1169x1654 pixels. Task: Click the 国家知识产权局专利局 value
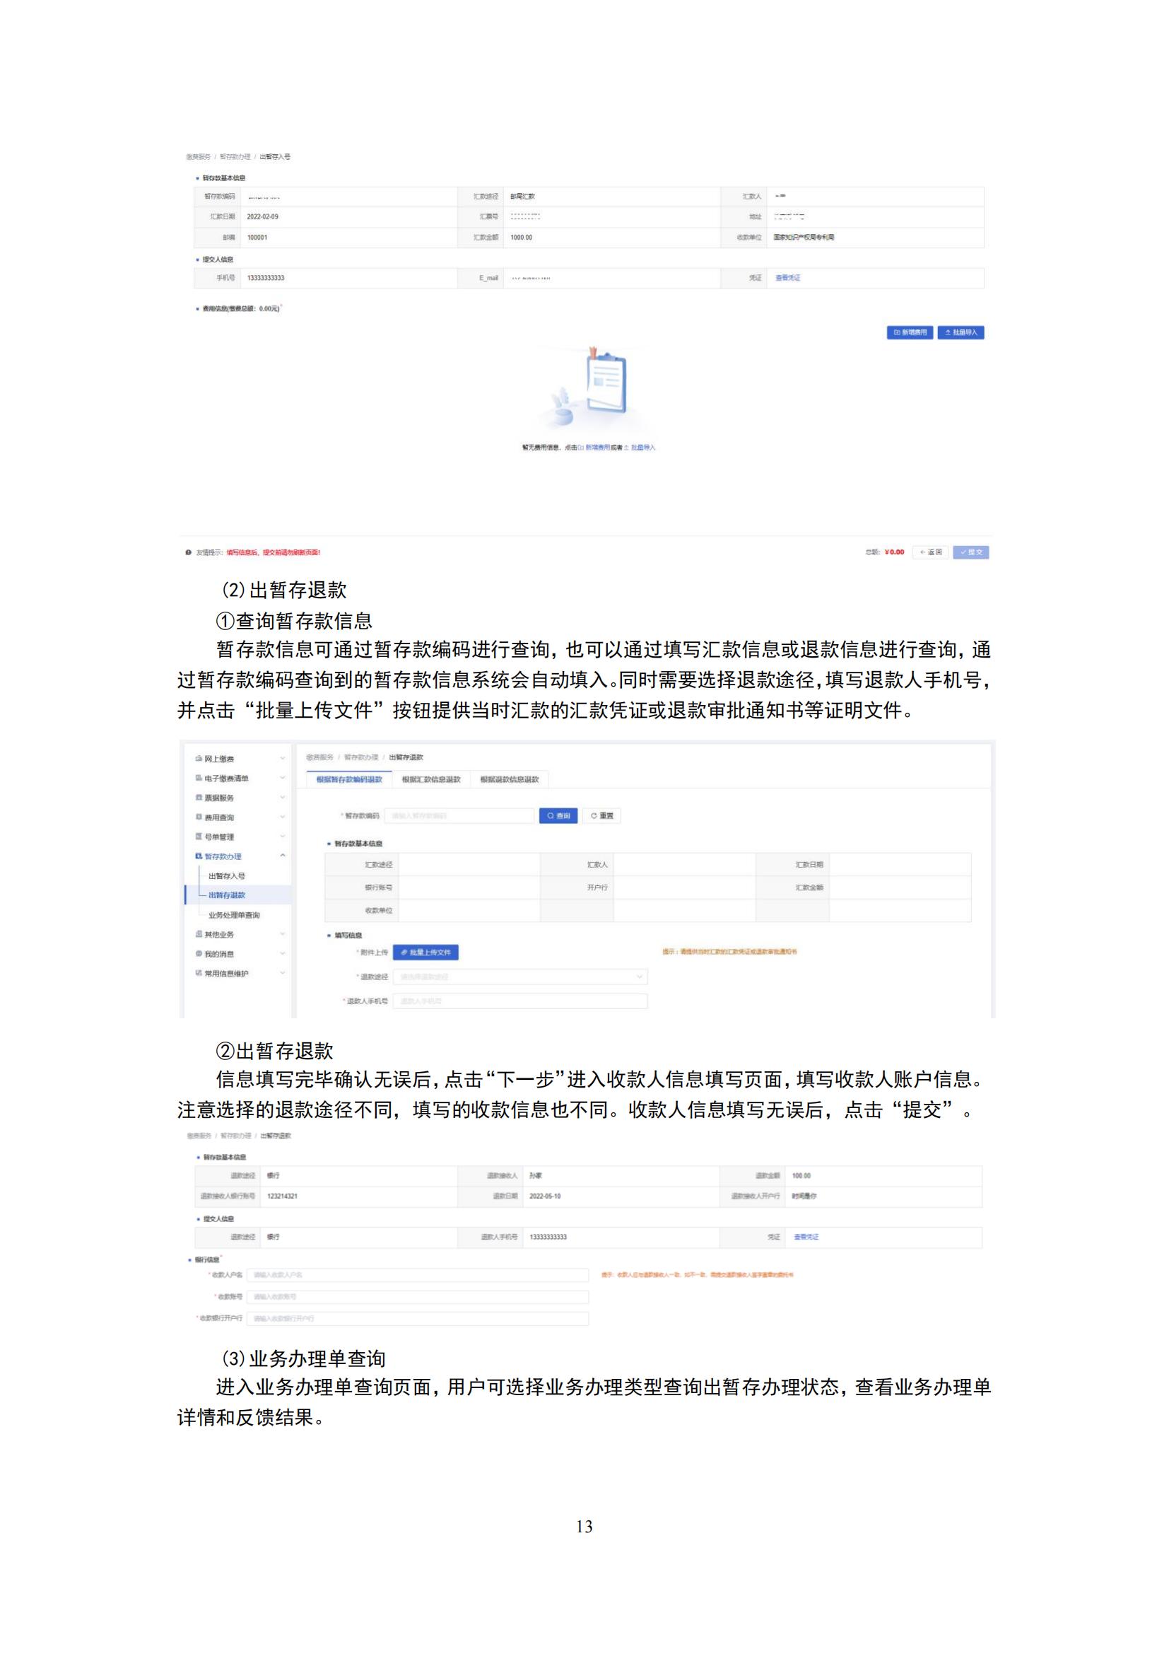click(804, 237)
